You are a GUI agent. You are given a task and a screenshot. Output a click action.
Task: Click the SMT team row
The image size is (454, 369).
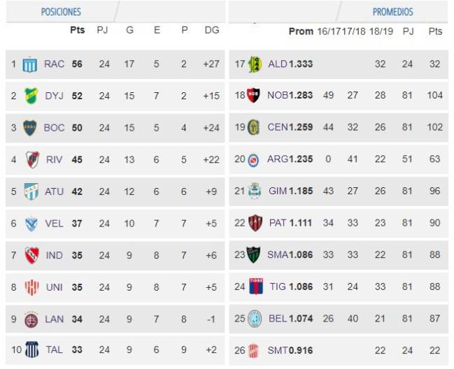(x=339, y=351)
